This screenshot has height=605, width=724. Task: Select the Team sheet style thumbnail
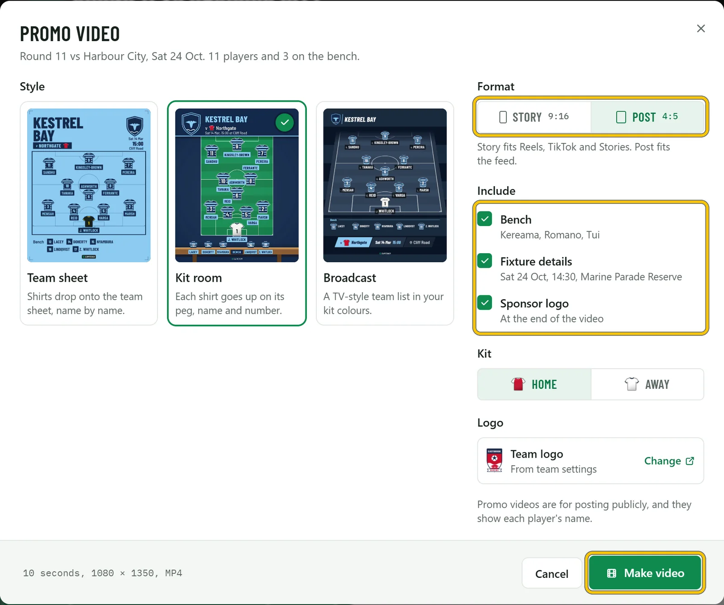89,185
